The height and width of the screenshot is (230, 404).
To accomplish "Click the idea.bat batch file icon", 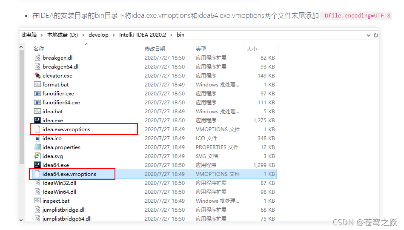I will click(x=37, y=112).
